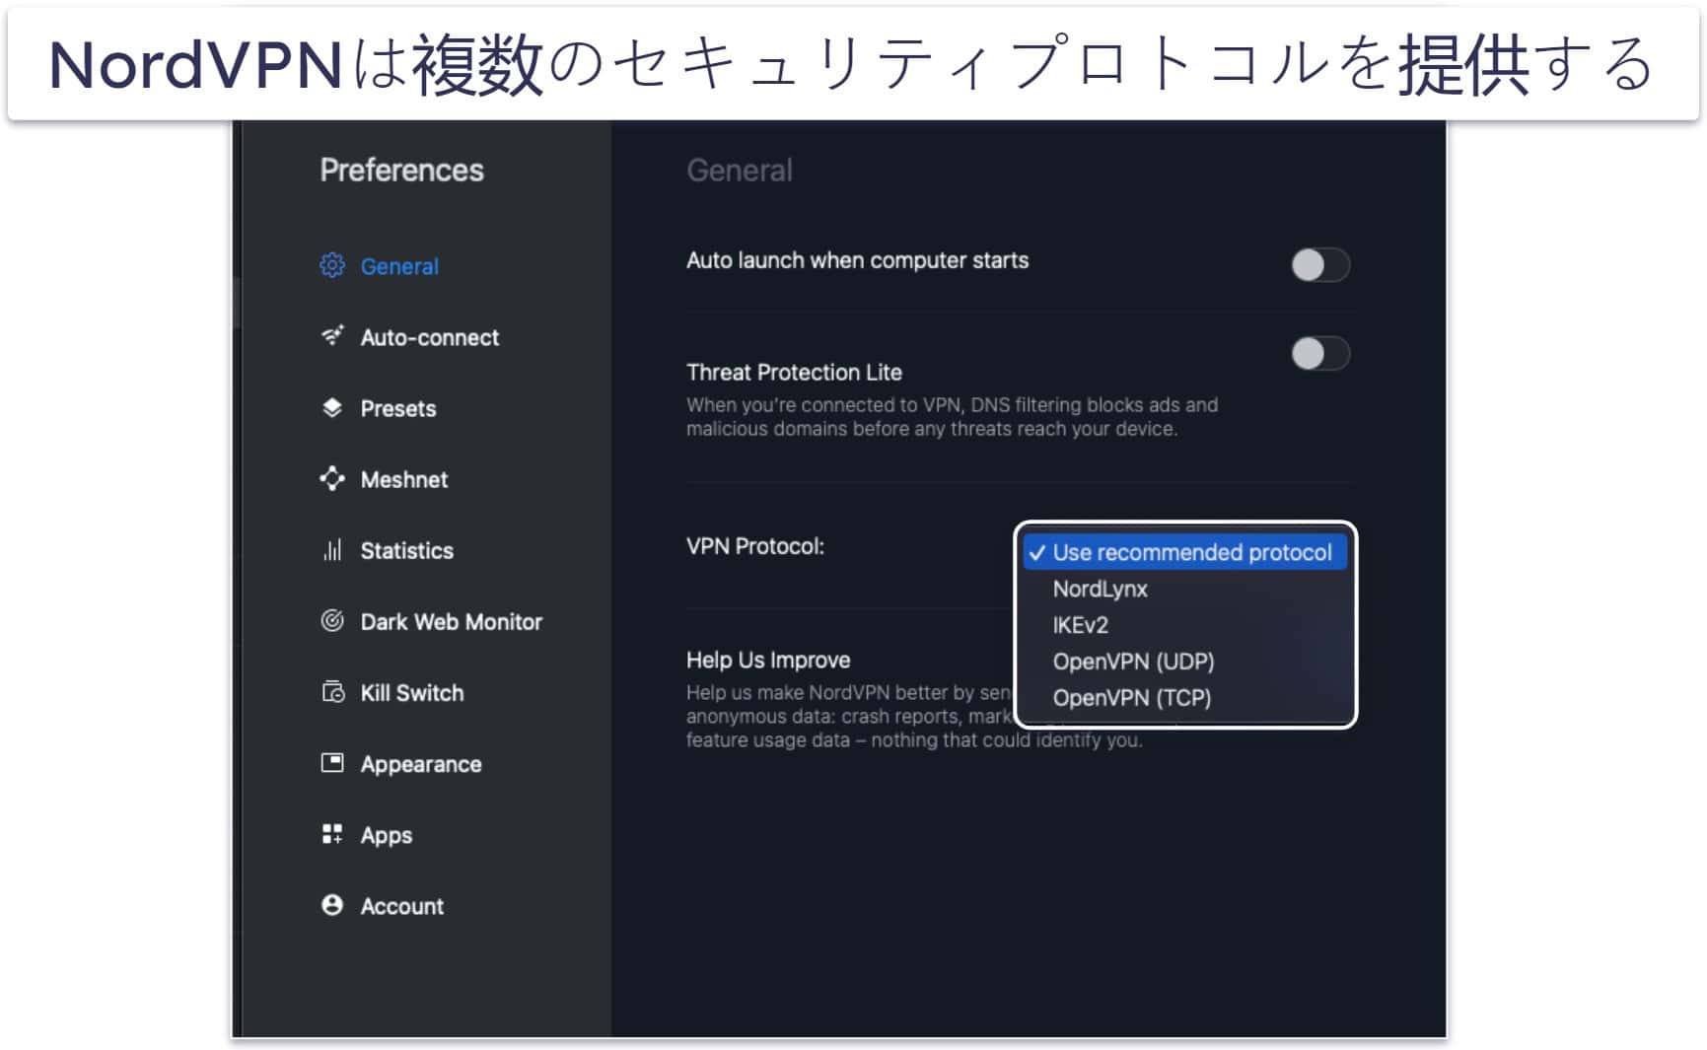
Task: Click the Statistics bar chart icon
Action: pyautogui.click(x=332, y=549)
